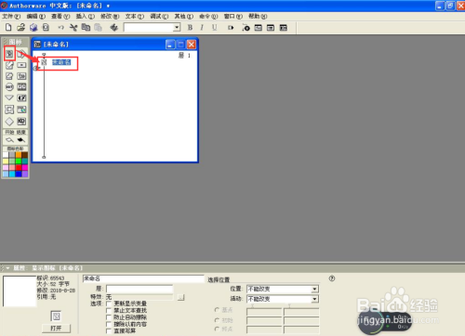Paste from the toolbar clipboard icon
Screen dimensions: 465x336
click(x=98, y=28)
